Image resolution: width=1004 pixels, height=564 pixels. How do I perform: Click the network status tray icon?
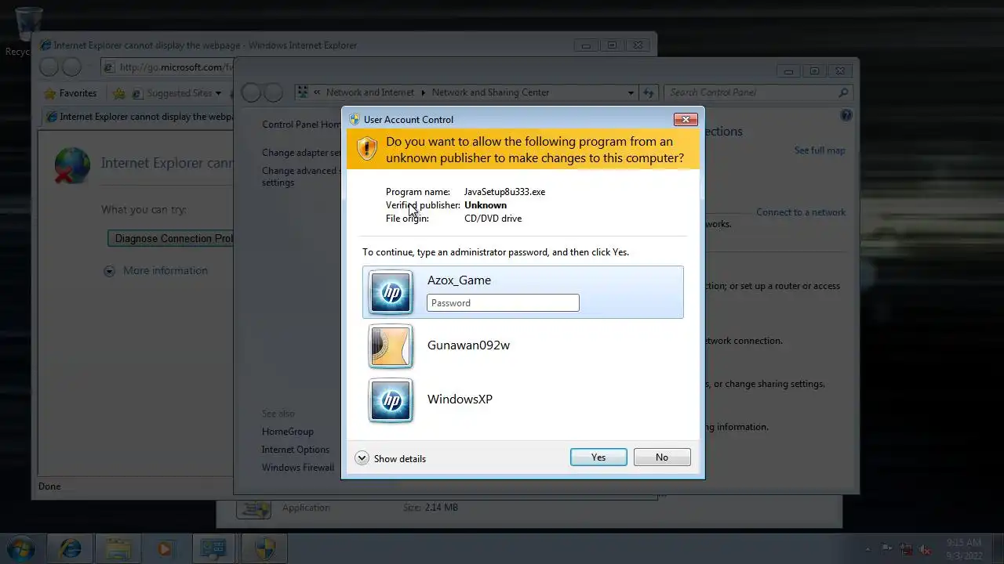906,549
